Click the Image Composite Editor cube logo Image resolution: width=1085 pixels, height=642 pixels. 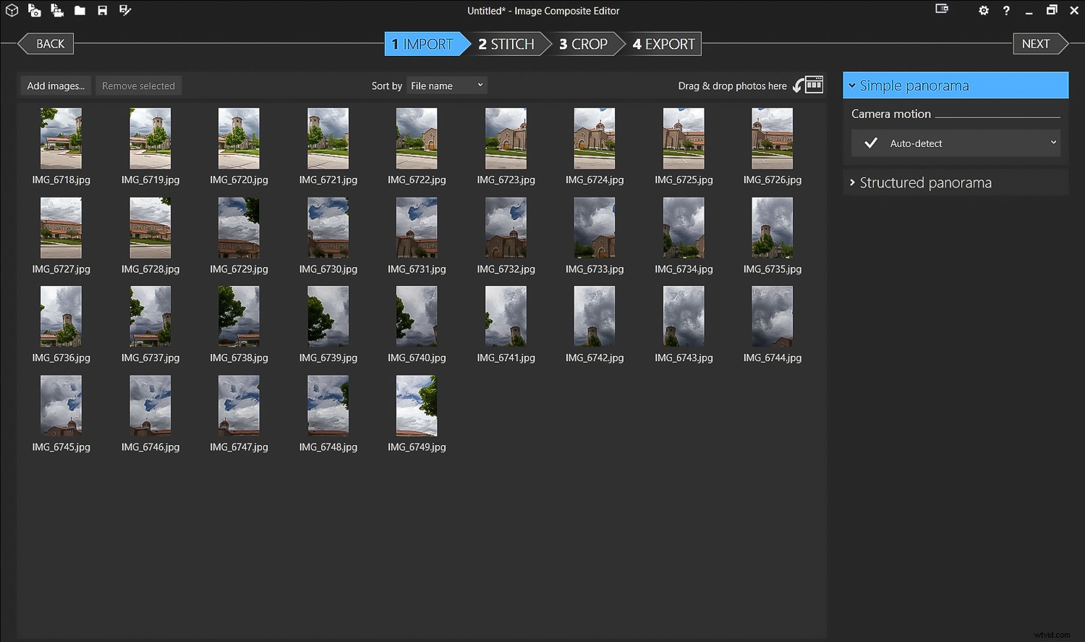click(x=12, y=10)
